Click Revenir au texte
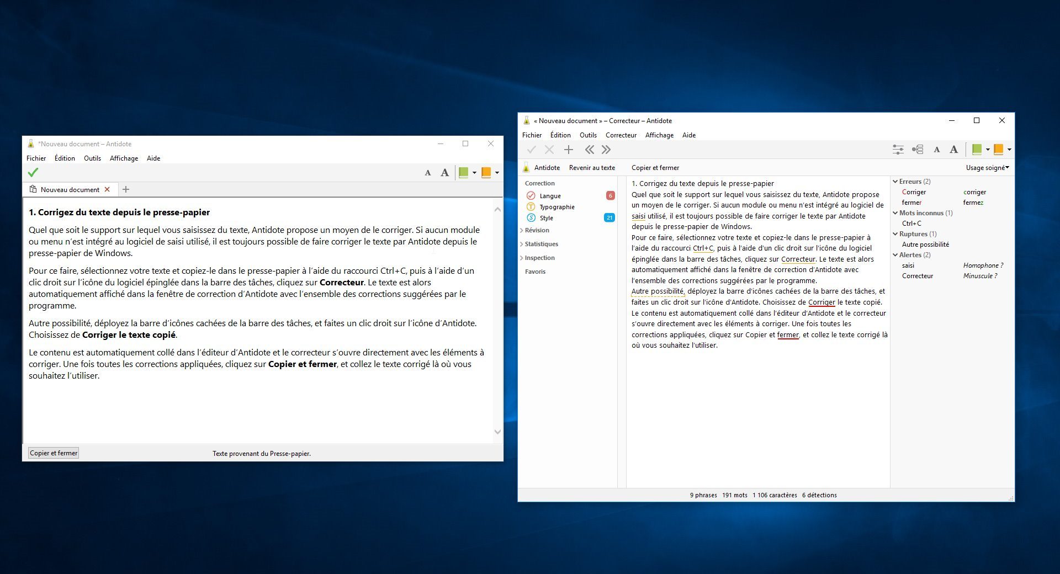The height and width of the screenshot is (574, 1060). pyautogui.click(x=592, y=168)
